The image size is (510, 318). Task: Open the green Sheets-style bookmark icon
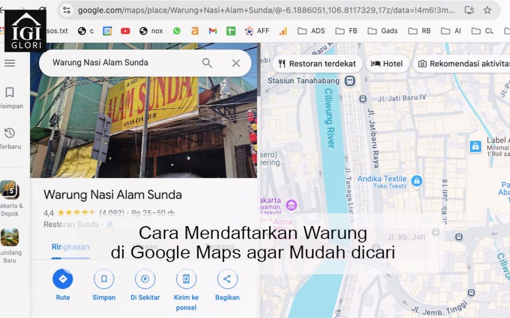click(x=231, y=31)
